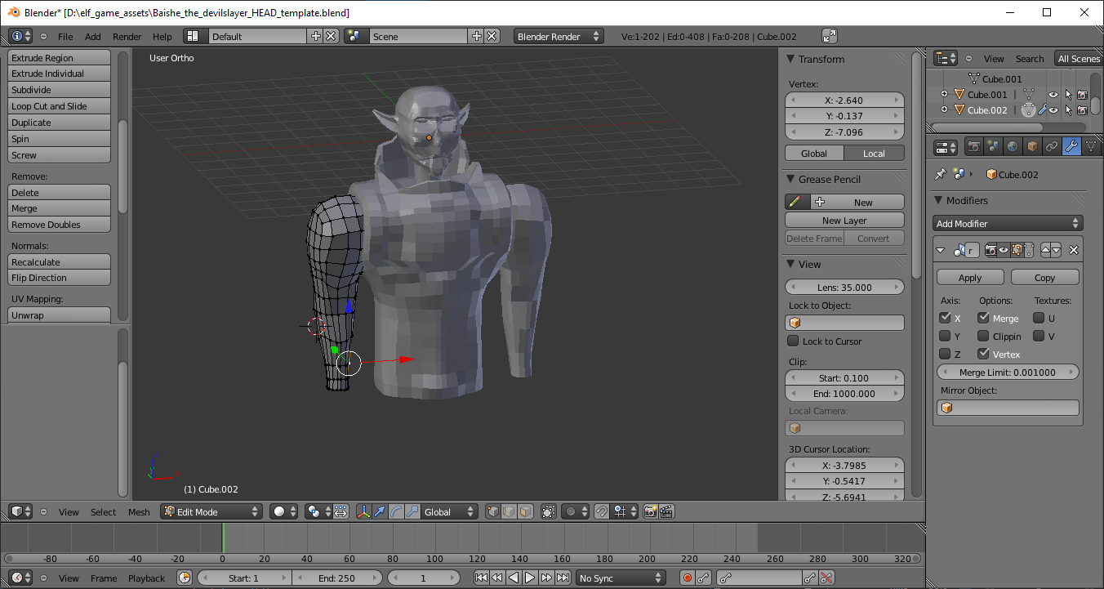Click the translate manipulator arrow icon
This screenshot has height=589, width=1104.
[380, 511]
